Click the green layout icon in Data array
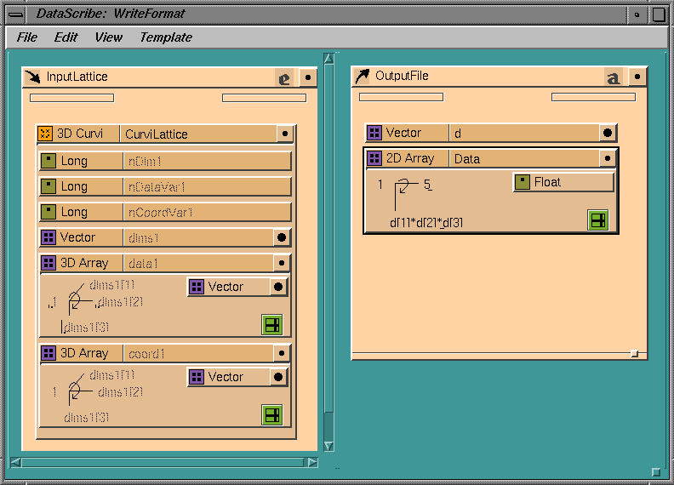 (x=597, y=220)
